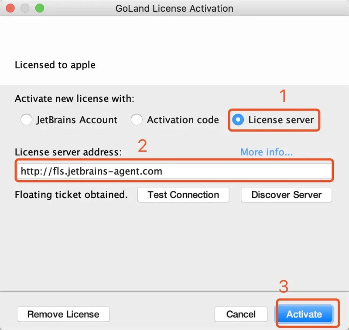Click the blue Activate button
The image size is (349, 330).
[304, 314]
